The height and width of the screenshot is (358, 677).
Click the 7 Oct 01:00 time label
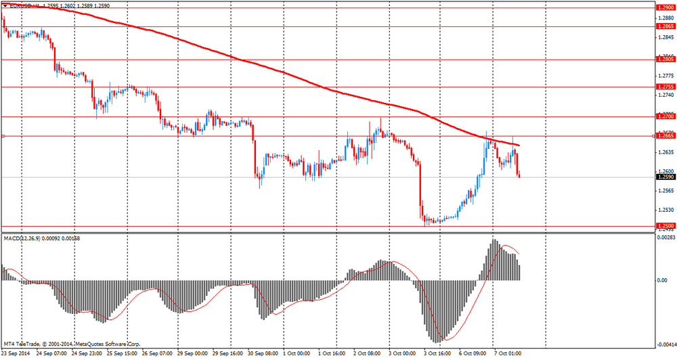tap(508, 353)
